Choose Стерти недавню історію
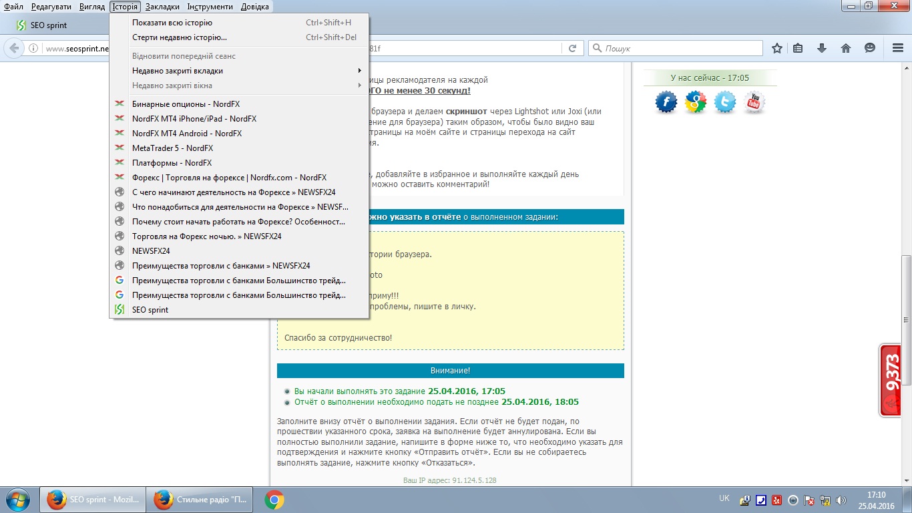The width and height of the screenshot is (912, 513). (x=239, y=37)
